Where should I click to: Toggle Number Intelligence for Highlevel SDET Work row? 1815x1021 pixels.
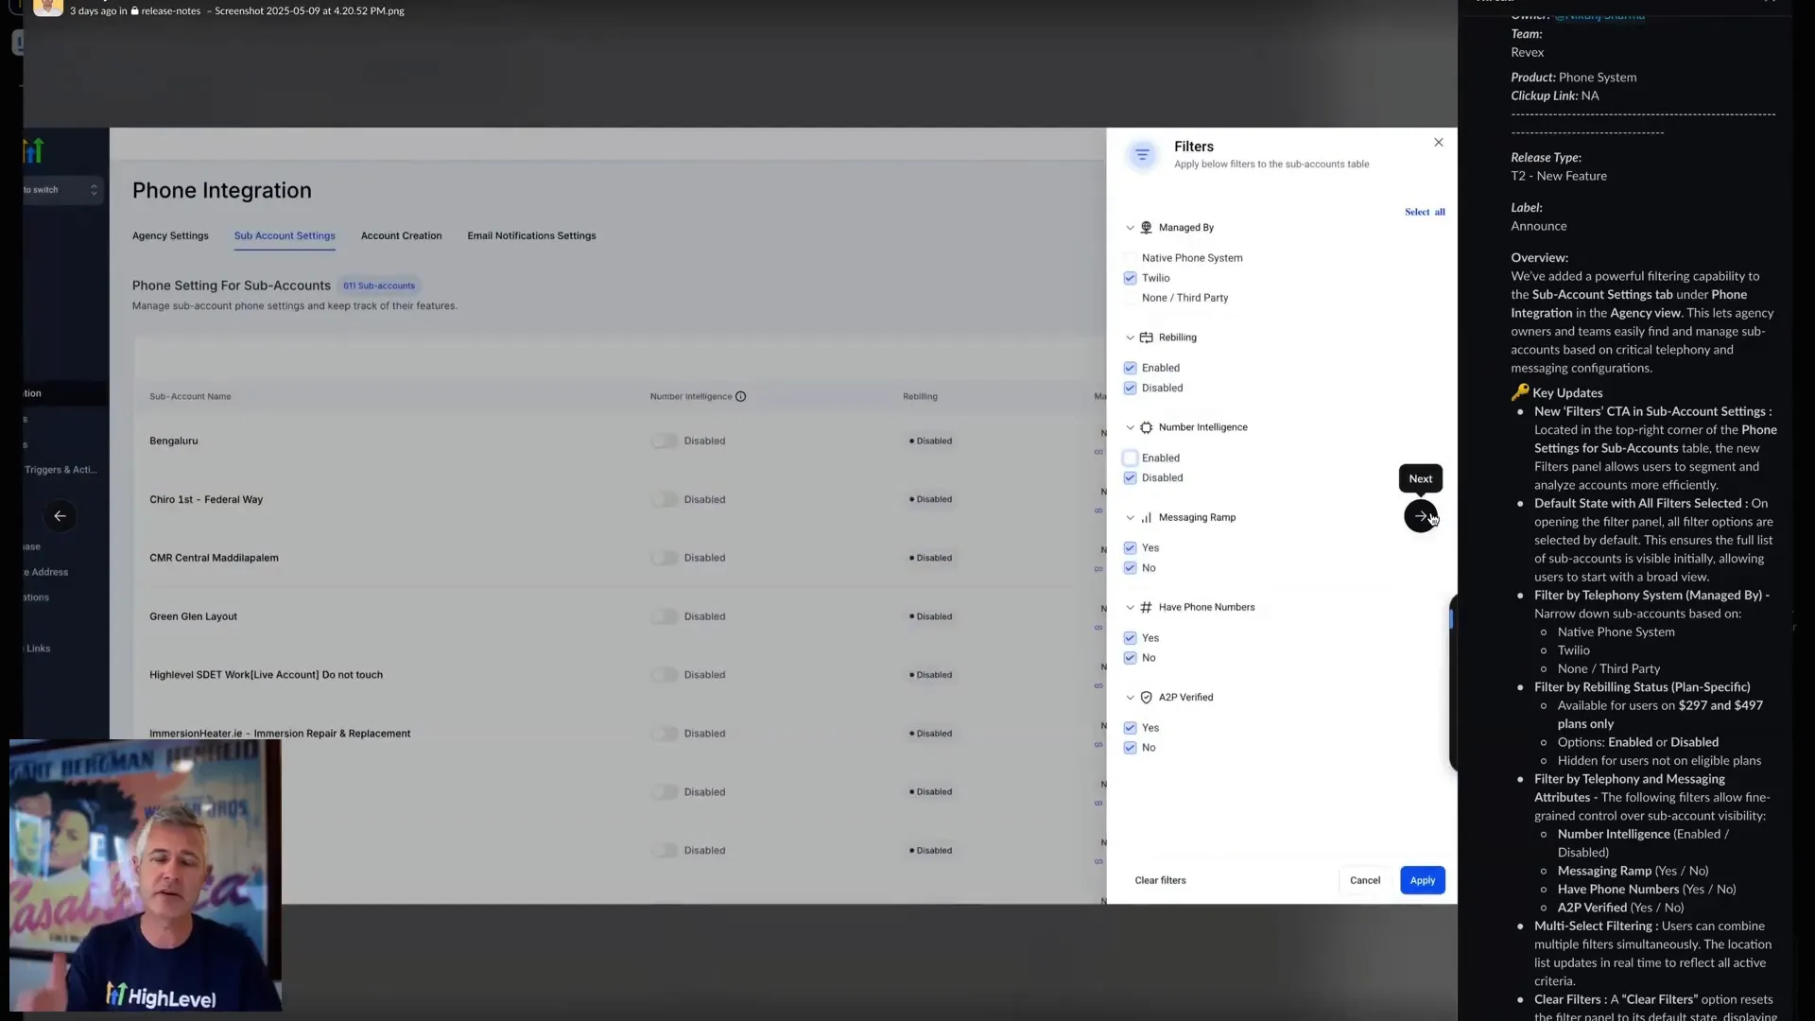(x=664, y=676)
